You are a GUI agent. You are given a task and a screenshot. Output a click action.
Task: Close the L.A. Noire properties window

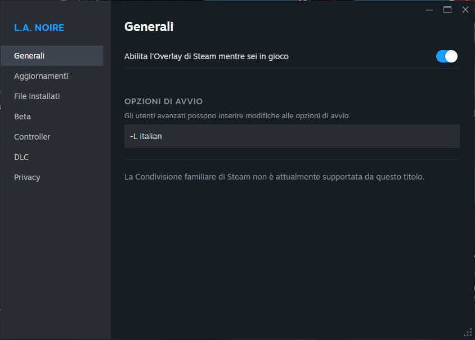(x=465, y=10)
